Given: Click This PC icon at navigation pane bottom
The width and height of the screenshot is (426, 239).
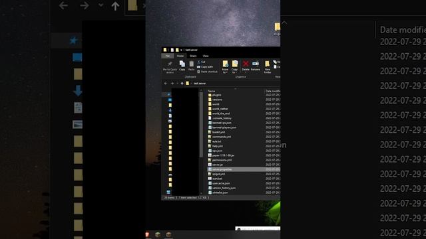Looking at the screenshot, I should click(168, 192).
